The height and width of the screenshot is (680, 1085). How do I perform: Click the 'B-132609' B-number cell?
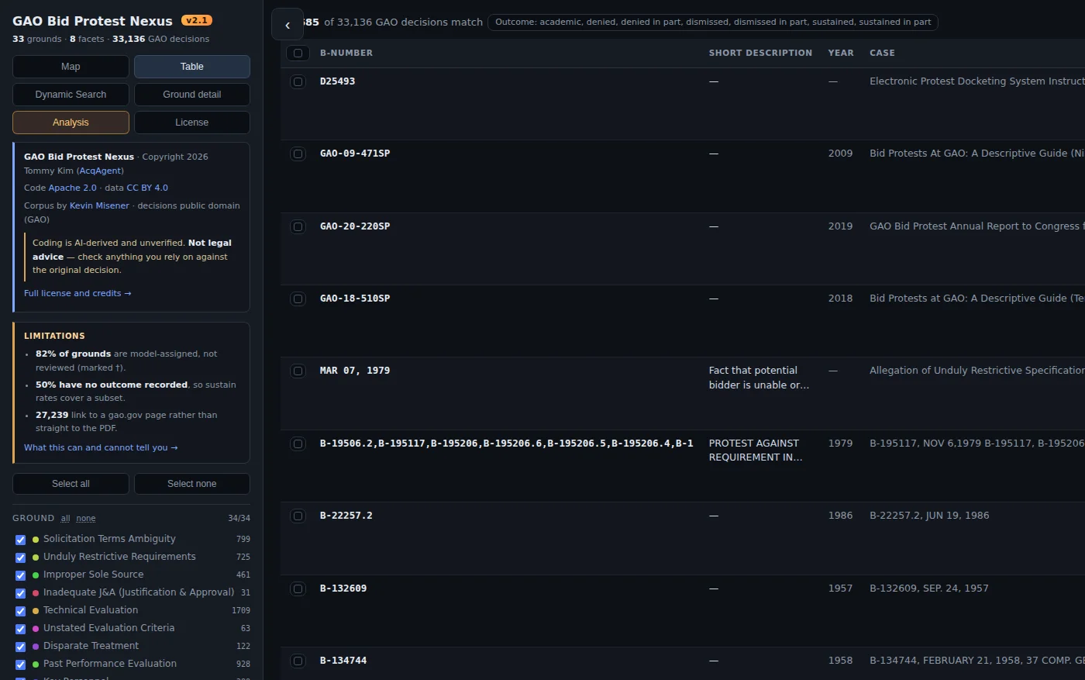click(x=343, y=589)
